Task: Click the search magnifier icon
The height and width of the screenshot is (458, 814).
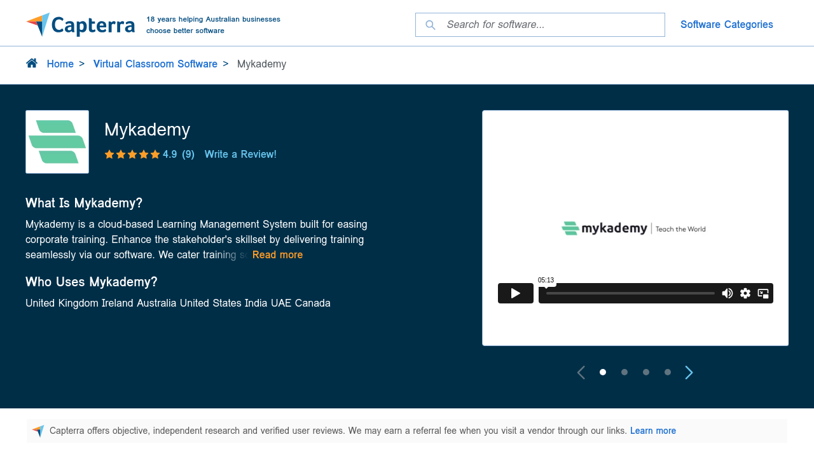Action: tap(431, 25)
